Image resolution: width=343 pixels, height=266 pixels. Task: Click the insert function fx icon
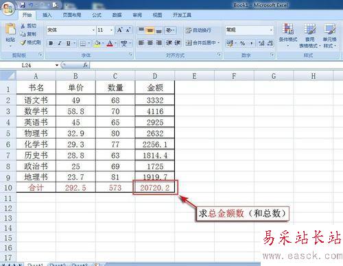(86, 65)
